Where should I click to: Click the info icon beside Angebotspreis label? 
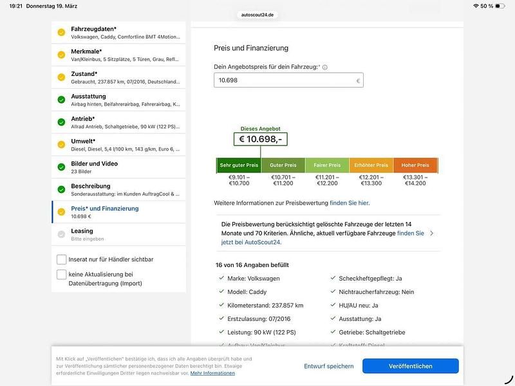tap(325, 67)
